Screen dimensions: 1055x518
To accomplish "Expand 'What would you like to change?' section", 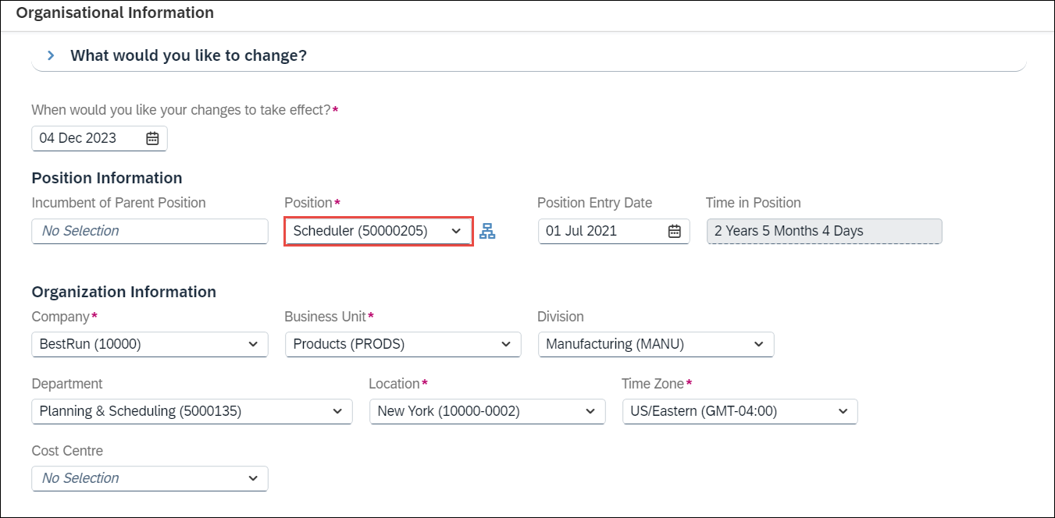I will click(x=51, y=55).
